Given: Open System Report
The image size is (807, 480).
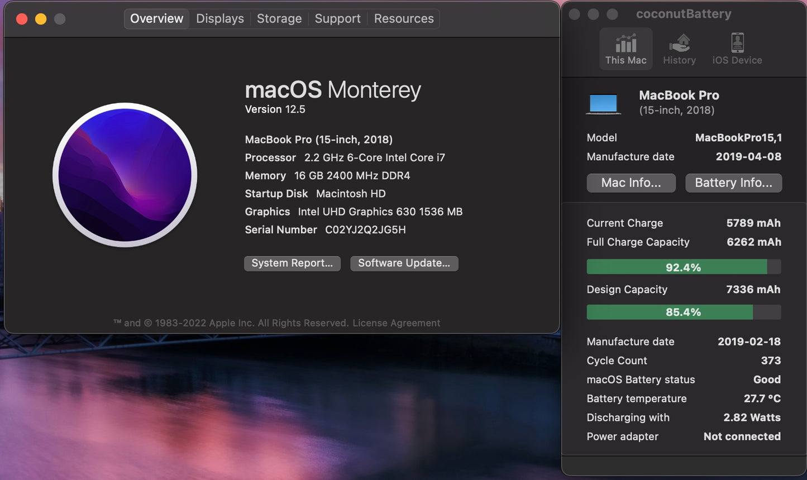Looking at the screenshot, I should pos(292,263).
